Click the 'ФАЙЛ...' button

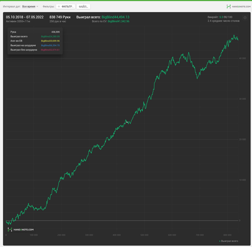(x=84, y=6)
